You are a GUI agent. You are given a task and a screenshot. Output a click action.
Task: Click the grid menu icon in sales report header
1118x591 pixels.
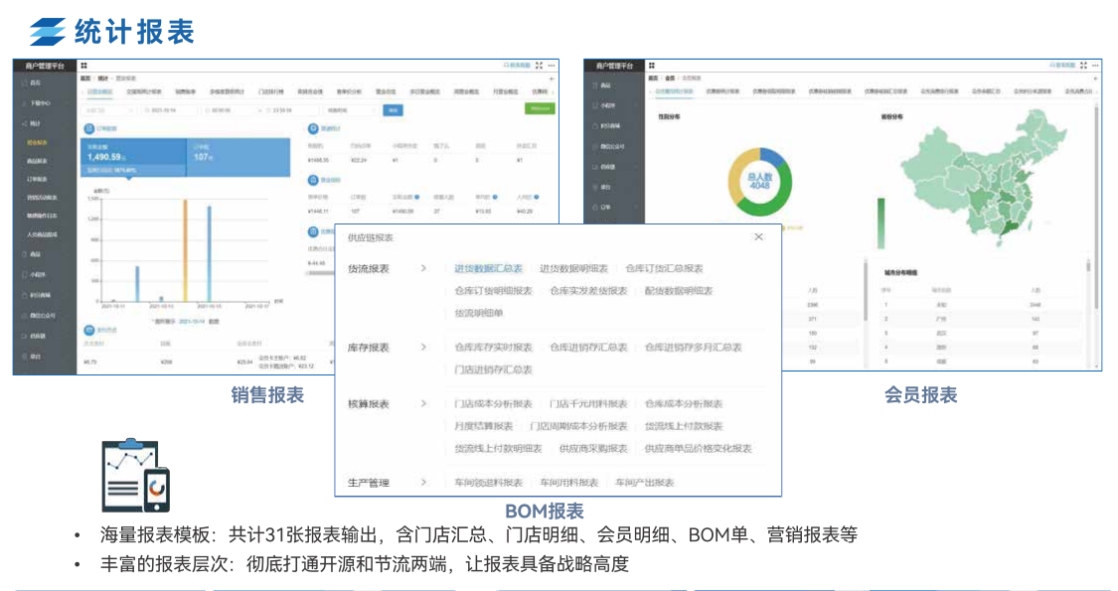pyautogui.click(x=83, y=66)
